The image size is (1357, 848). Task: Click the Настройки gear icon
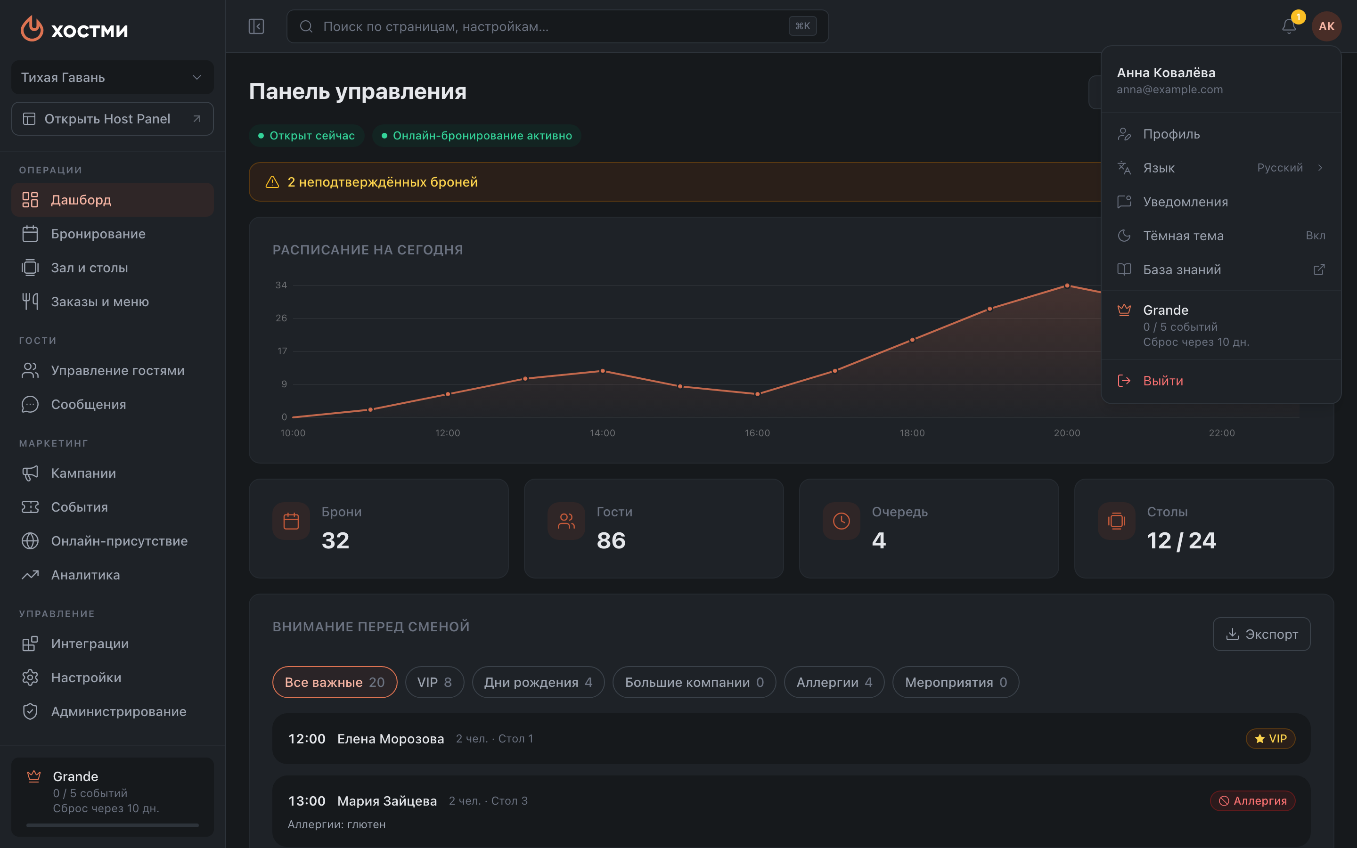point(30,677)
